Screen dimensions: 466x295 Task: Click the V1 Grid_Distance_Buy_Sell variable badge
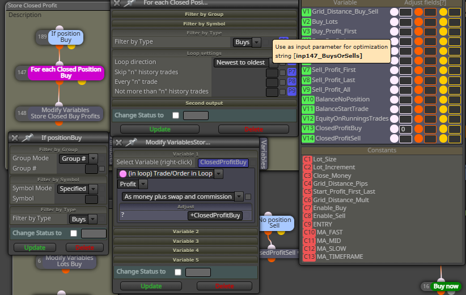coord(306,12)
